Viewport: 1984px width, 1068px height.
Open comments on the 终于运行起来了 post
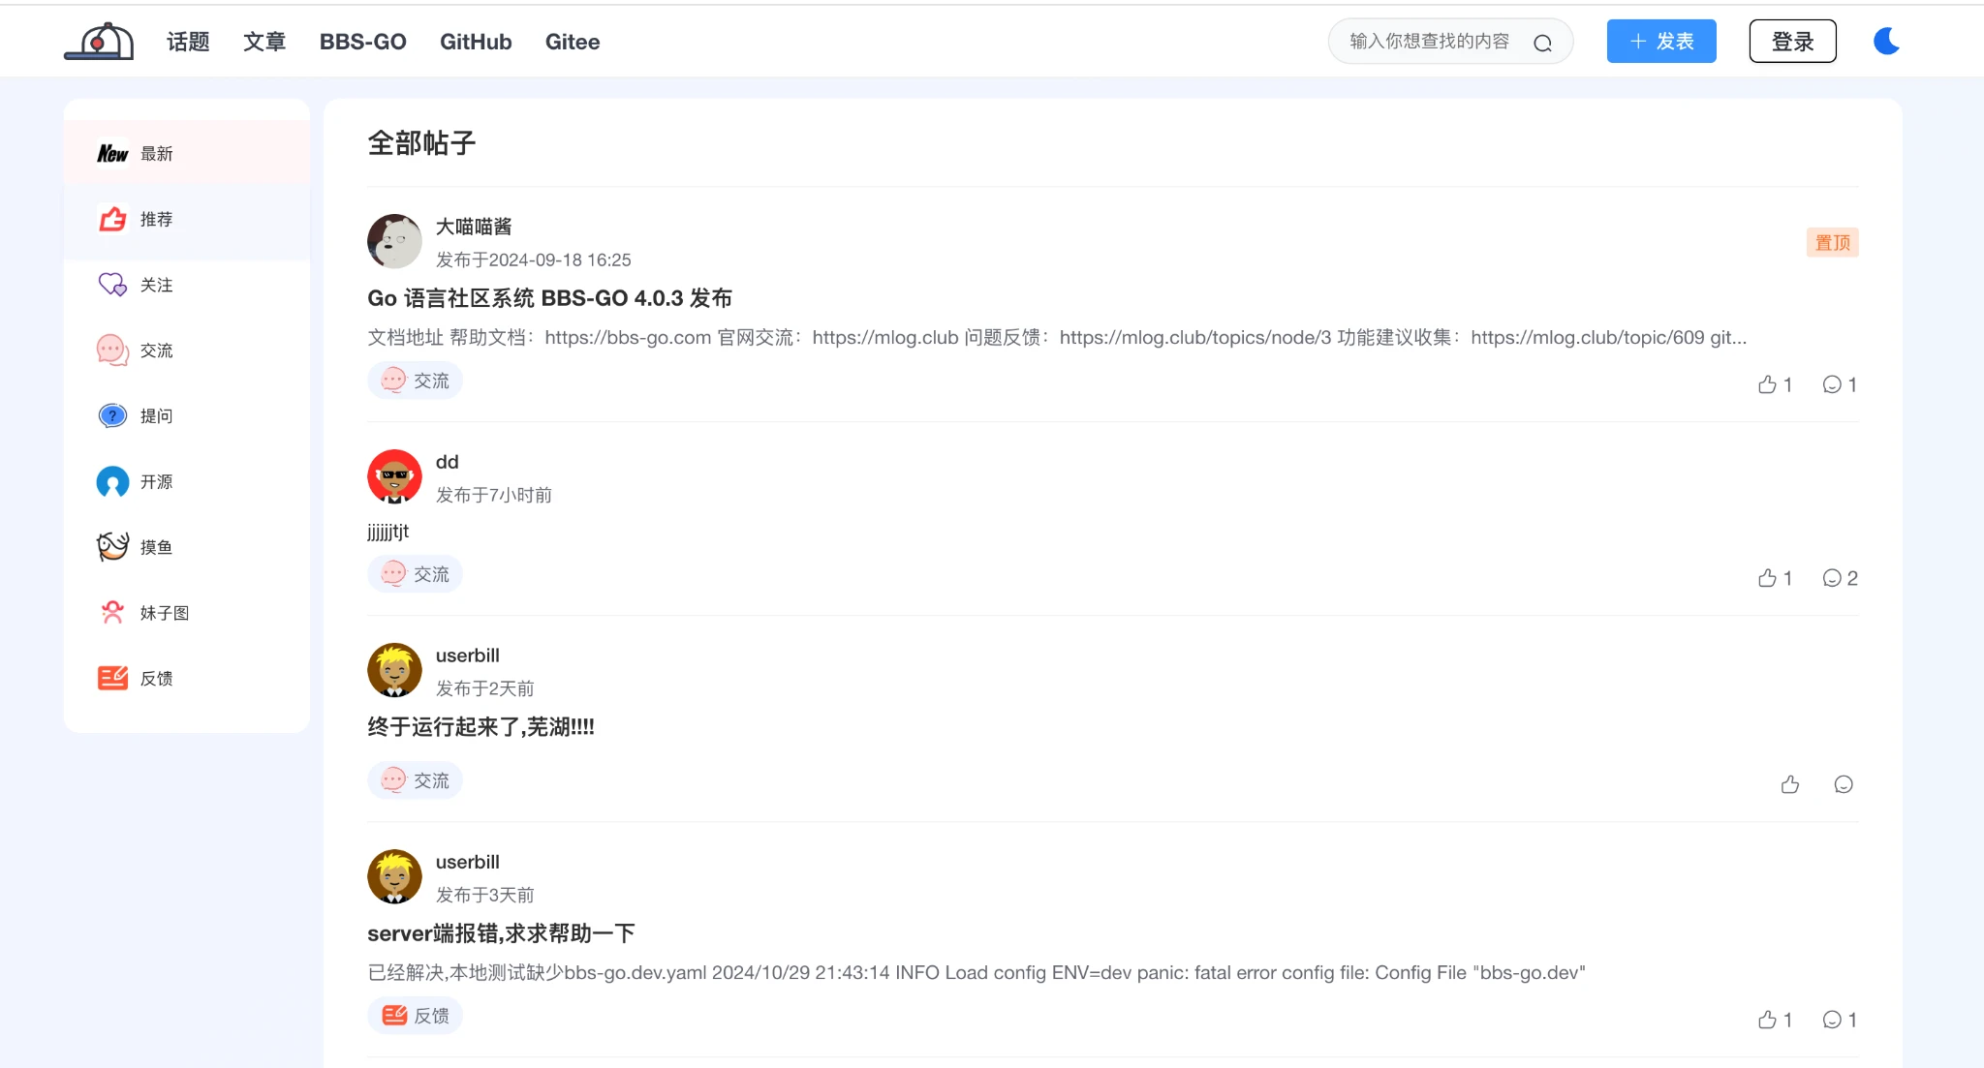click(1843, 784)
